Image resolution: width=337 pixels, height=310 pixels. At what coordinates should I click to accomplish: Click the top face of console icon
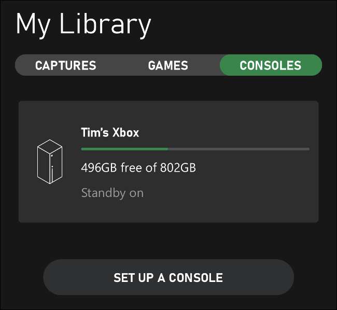50,147
